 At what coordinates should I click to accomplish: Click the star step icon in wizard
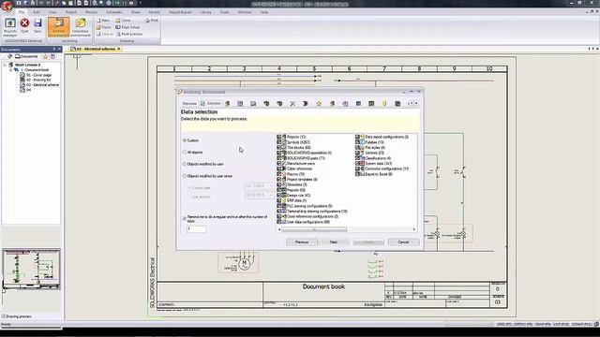[319, 104]
